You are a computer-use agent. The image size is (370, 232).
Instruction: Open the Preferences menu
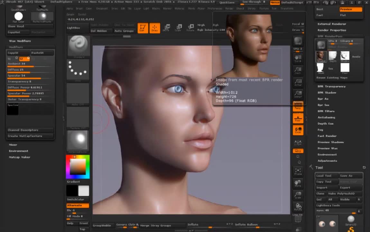(x=215, y=8)
